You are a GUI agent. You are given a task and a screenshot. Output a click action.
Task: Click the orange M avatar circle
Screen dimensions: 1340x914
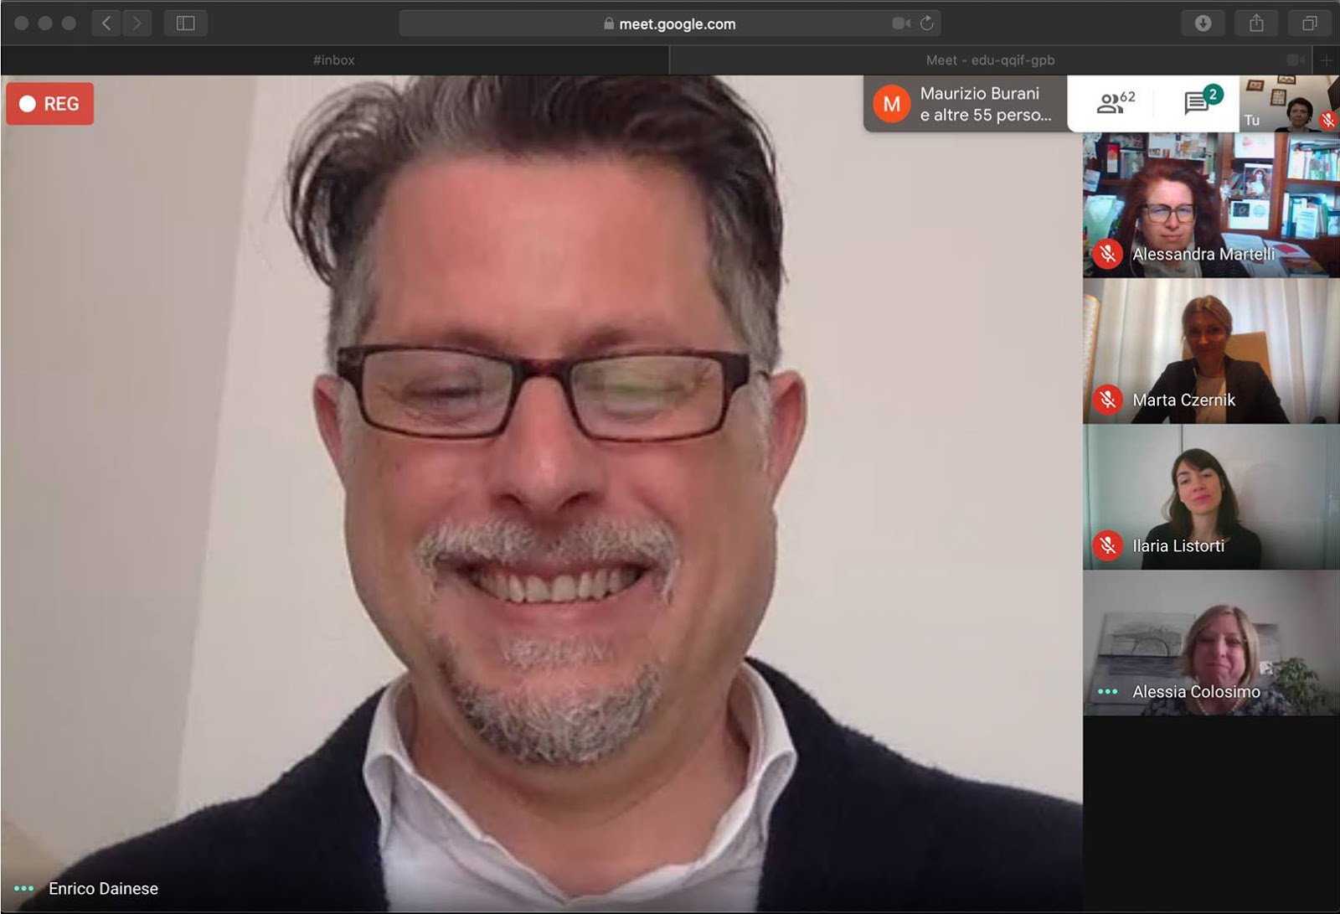[892, 104]
